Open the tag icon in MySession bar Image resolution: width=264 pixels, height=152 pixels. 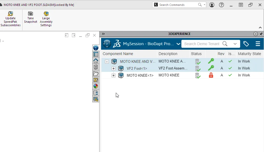[246, 44]
